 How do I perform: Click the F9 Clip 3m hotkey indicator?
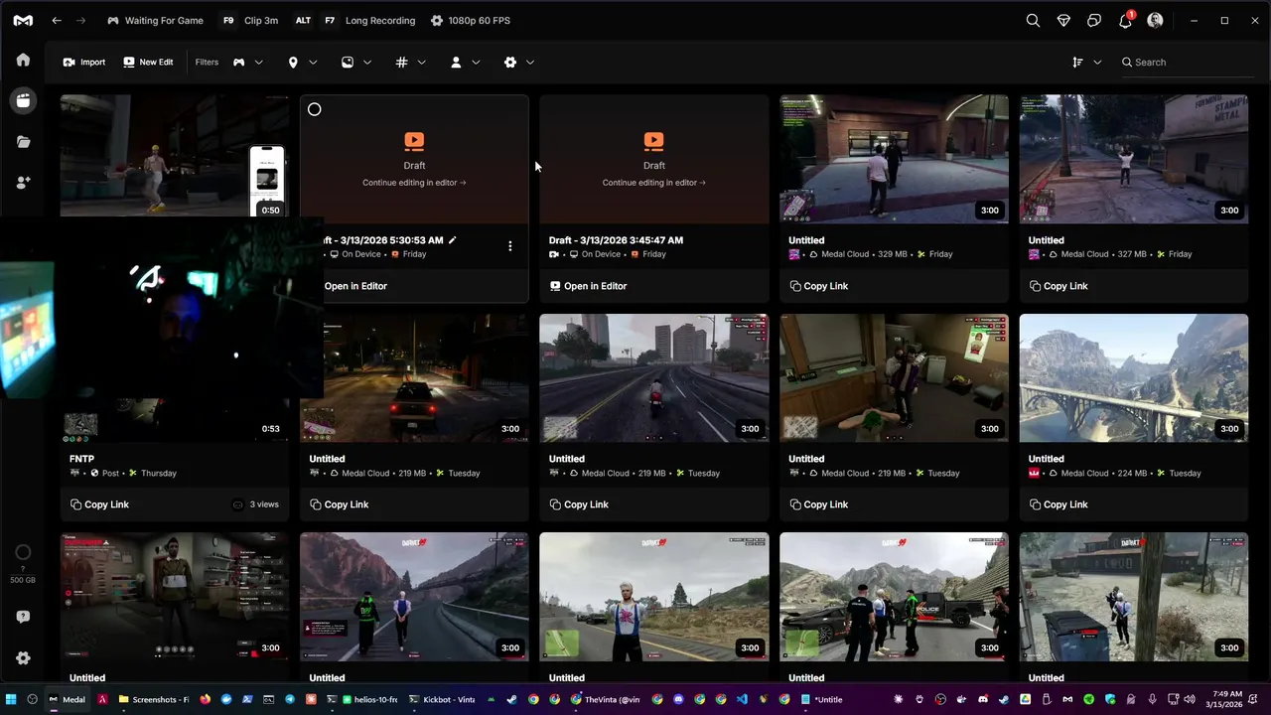(249, 20)
